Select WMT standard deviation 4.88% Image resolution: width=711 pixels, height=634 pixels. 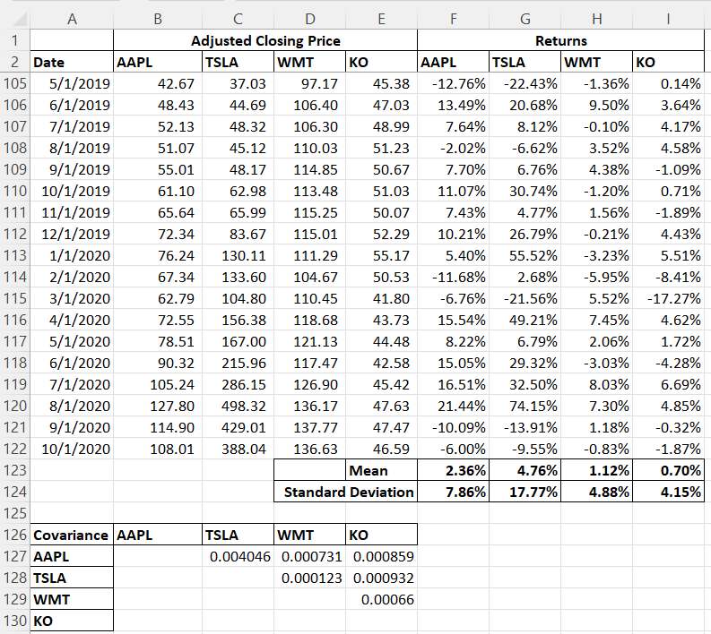597,492
